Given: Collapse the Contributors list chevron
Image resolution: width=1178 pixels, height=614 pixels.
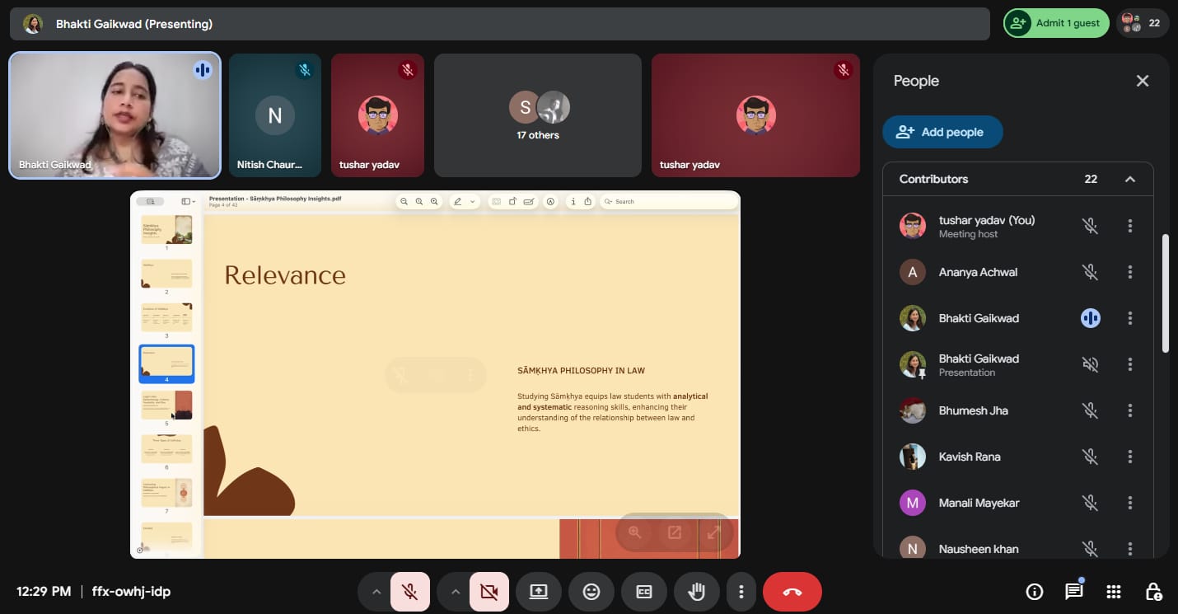Looking at the screenshot, I should pyautogui.click(x=1130, y=180).
